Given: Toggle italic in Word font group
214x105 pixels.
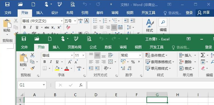Looking at the screenshot, I should 31,27.
